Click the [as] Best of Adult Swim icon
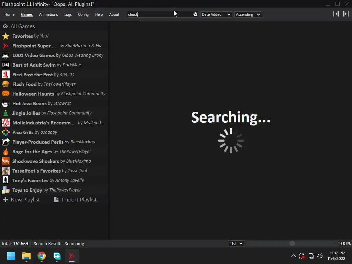This screenshot has height=264, width=352. pos(5,65)
